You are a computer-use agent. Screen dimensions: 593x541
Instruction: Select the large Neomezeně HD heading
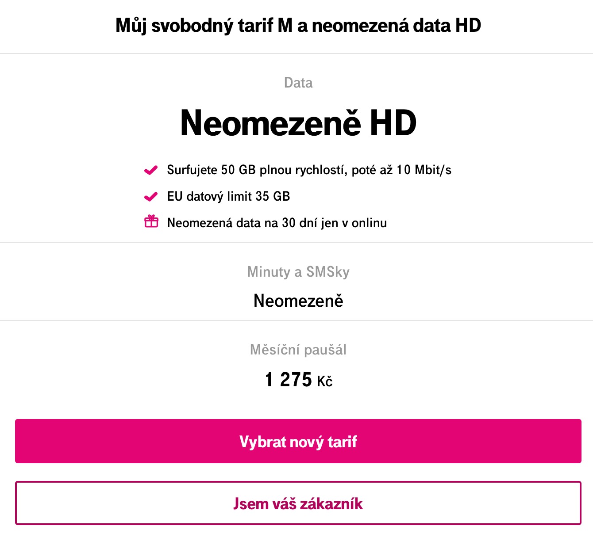(x=298, y=122)
